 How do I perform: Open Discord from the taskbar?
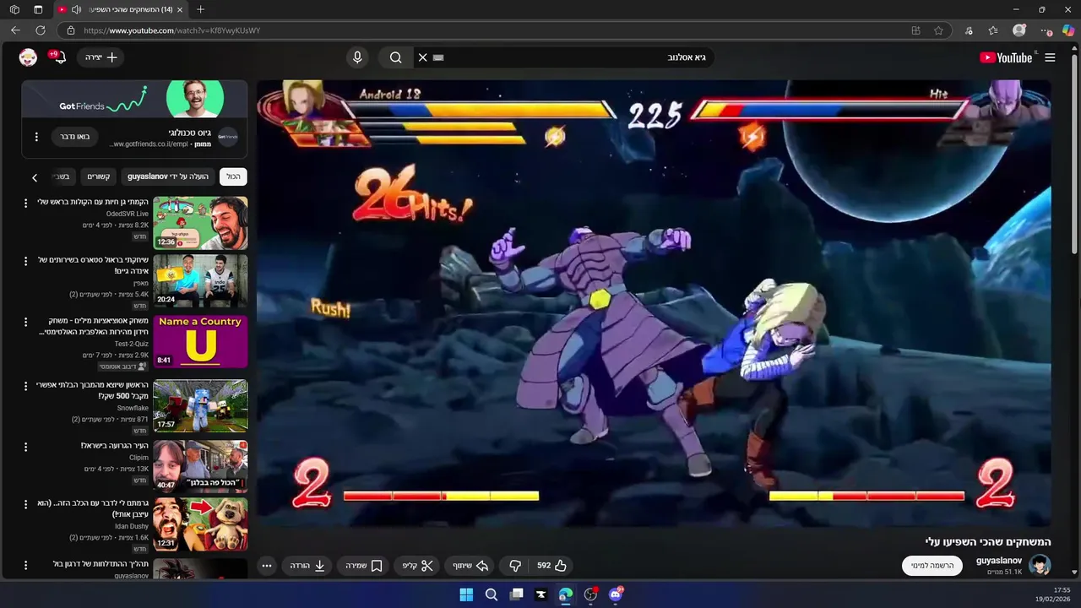(616, 594)
